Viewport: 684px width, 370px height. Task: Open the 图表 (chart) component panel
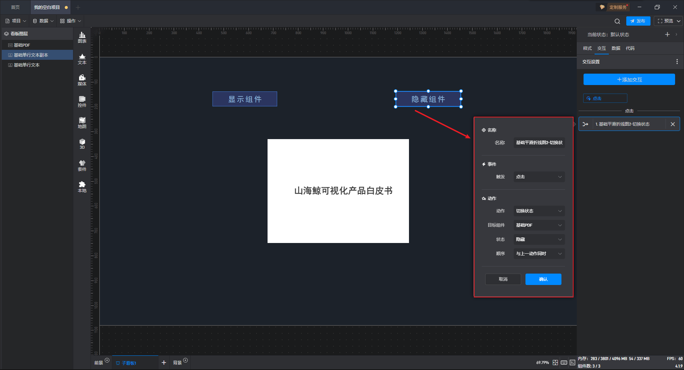tap(82, 37)
